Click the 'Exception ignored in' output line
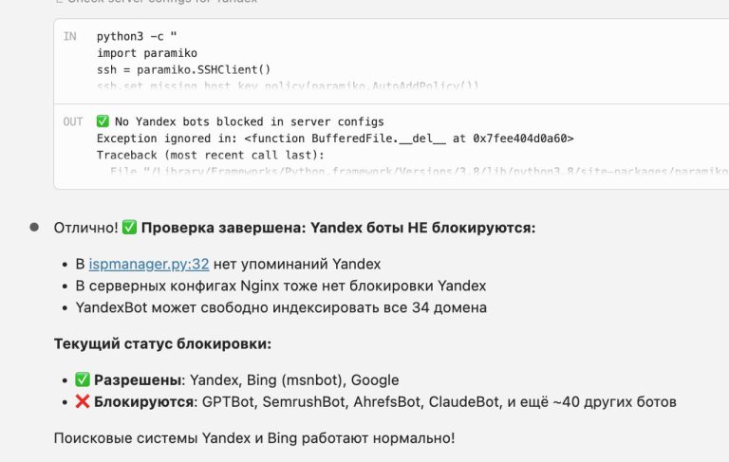 (x=334, y=138)
